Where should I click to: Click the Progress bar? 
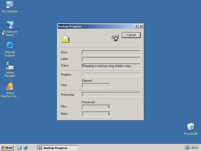coord(111,74)
